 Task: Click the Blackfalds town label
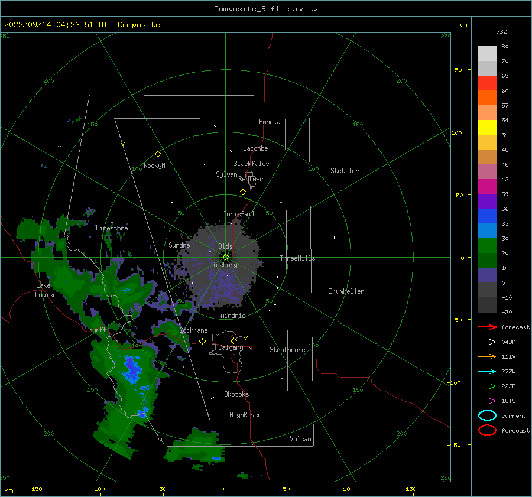(251, 164)
